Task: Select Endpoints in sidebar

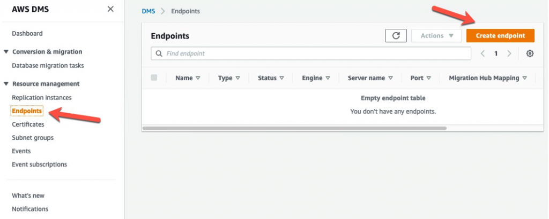Action: point(27,111)
